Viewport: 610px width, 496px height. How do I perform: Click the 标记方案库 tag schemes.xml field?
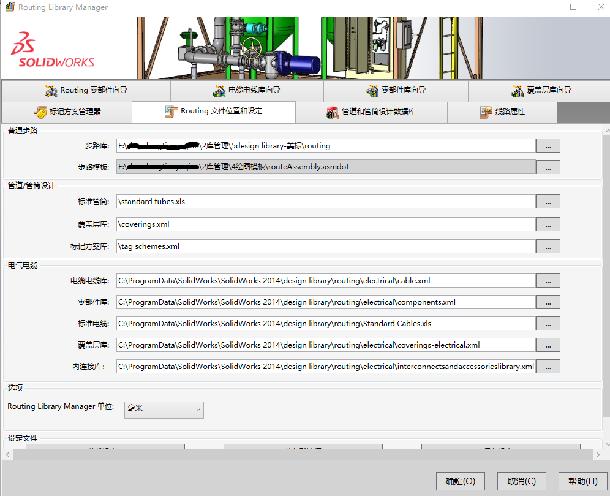click(x=326, y=246)
